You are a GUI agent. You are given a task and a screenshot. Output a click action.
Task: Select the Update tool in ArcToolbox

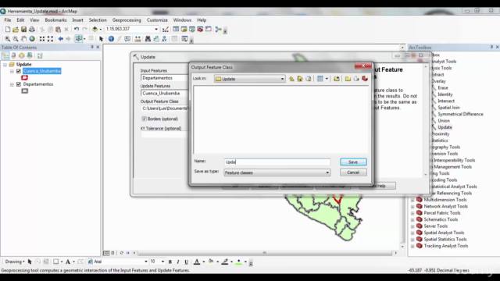[x=445, y=127]
